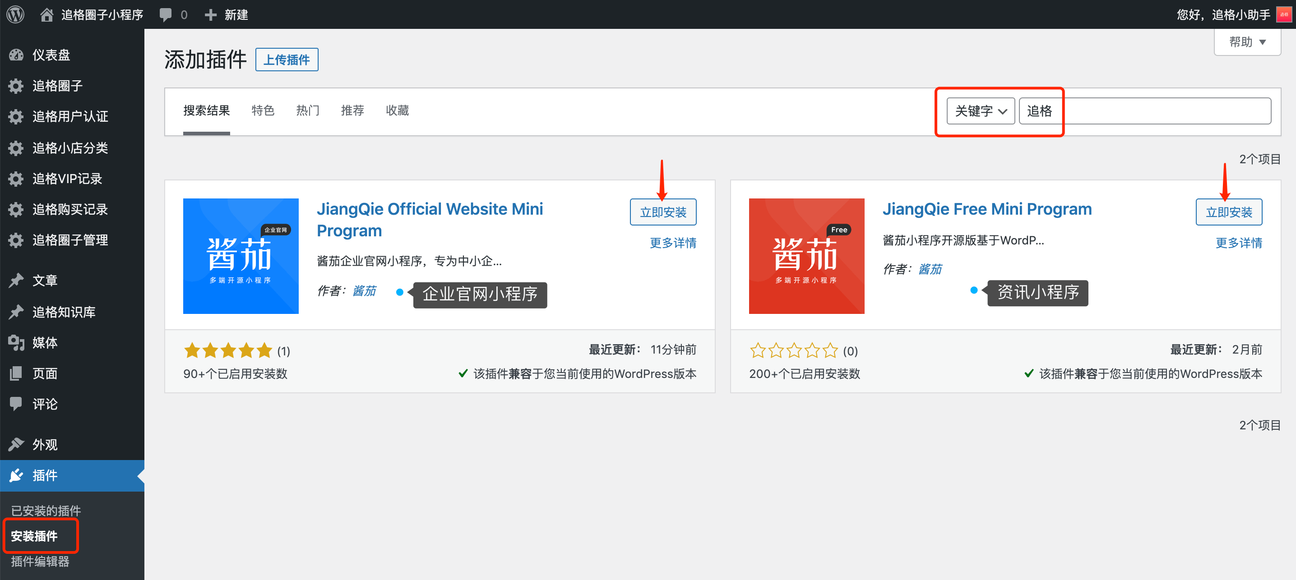Click the pin icon beside 文章
The image size is (1296, 580).
click(x=16, y=280)
